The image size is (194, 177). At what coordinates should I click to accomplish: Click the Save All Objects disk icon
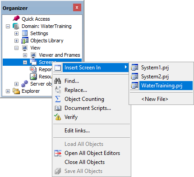[58, 171]
